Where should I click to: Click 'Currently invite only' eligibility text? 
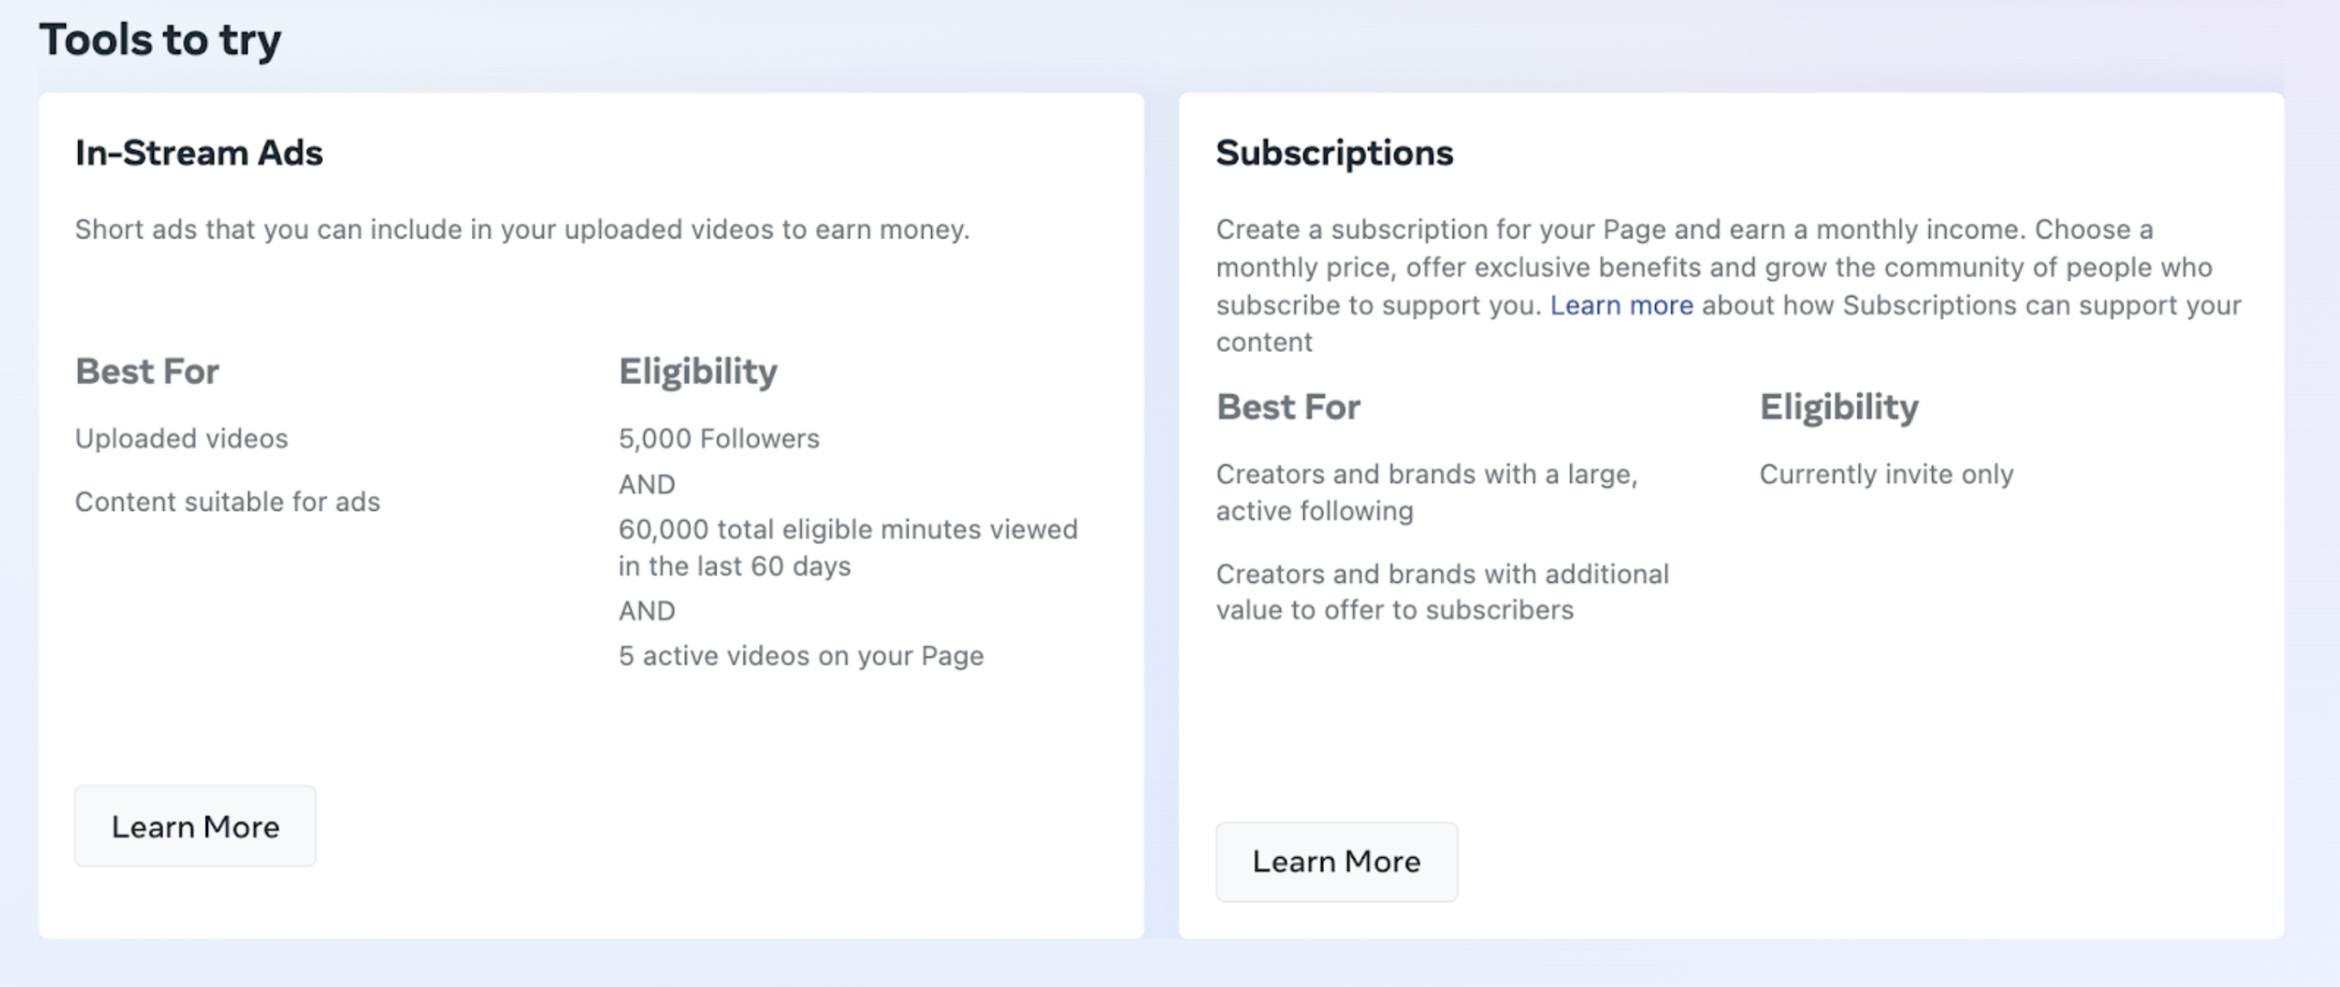pos(1886,474)
